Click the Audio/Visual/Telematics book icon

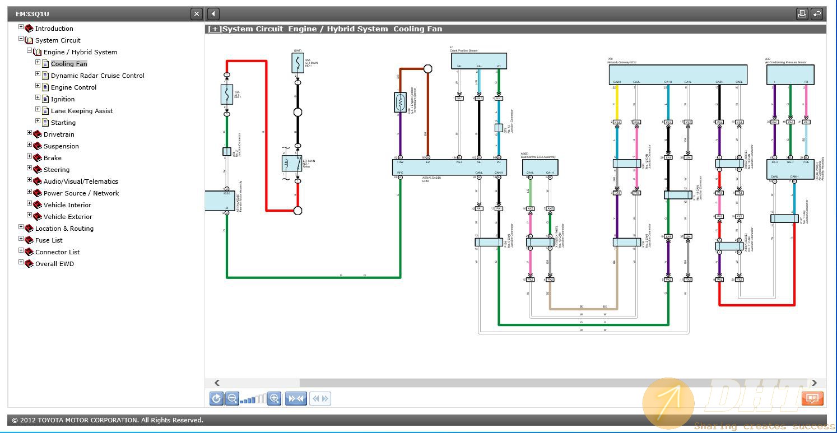click(x=38, y=181)
